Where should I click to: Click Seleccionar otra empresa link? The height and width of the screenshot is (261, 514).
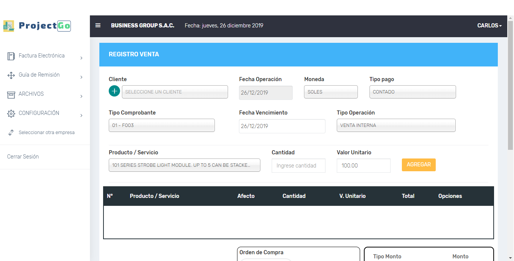pyautogui.click(x=47, y=133)
